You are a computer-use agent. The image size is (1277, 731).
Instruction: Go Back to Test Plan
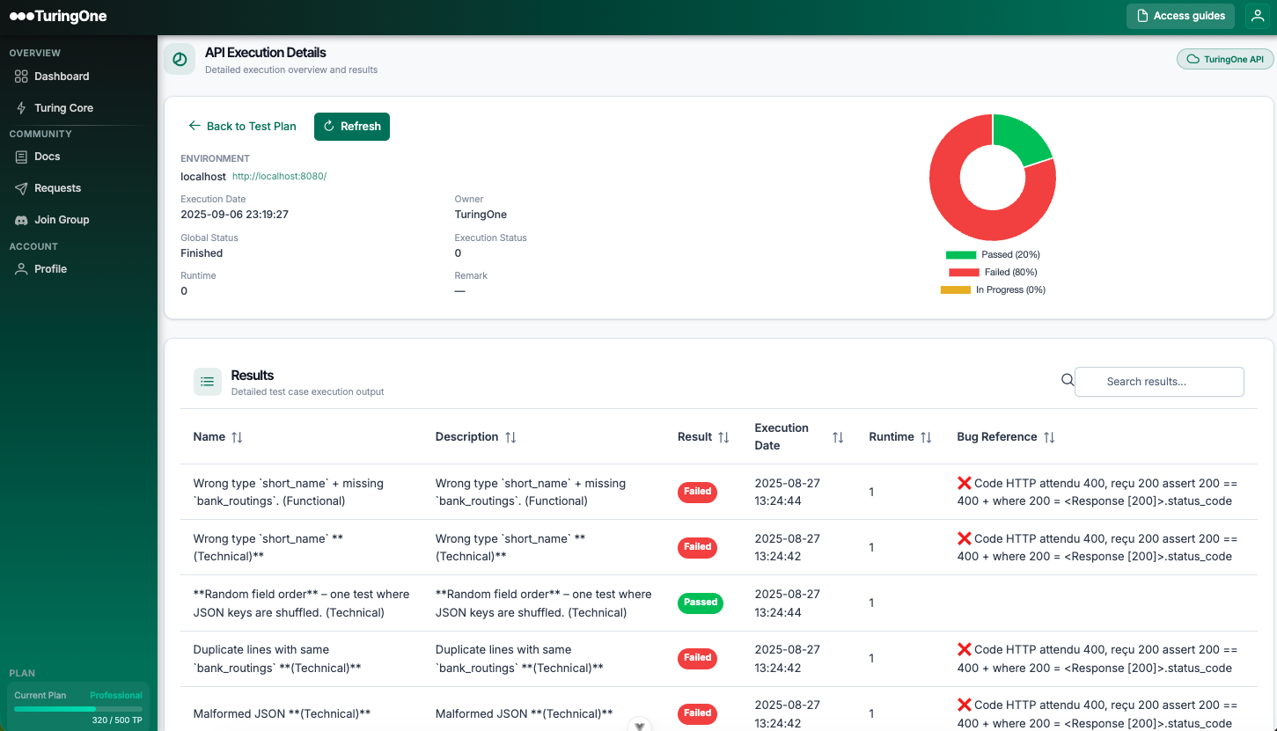(x=243, y=127)
